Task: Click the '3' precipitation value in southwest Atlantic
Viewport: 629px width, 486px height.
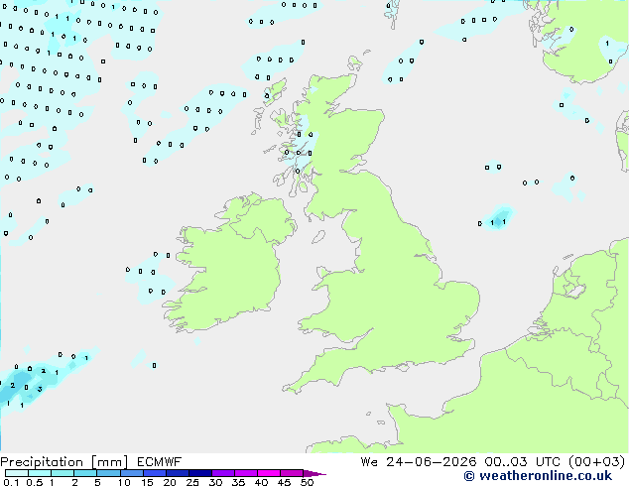Action: click(40, 389)
